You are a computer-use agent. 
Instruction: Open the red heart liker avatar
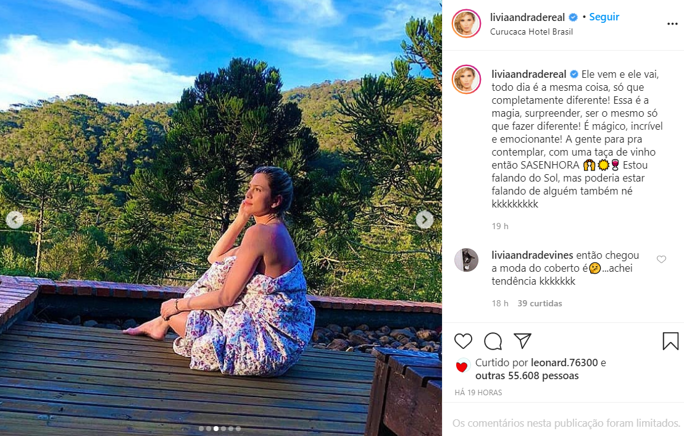[x=462, y=367]
